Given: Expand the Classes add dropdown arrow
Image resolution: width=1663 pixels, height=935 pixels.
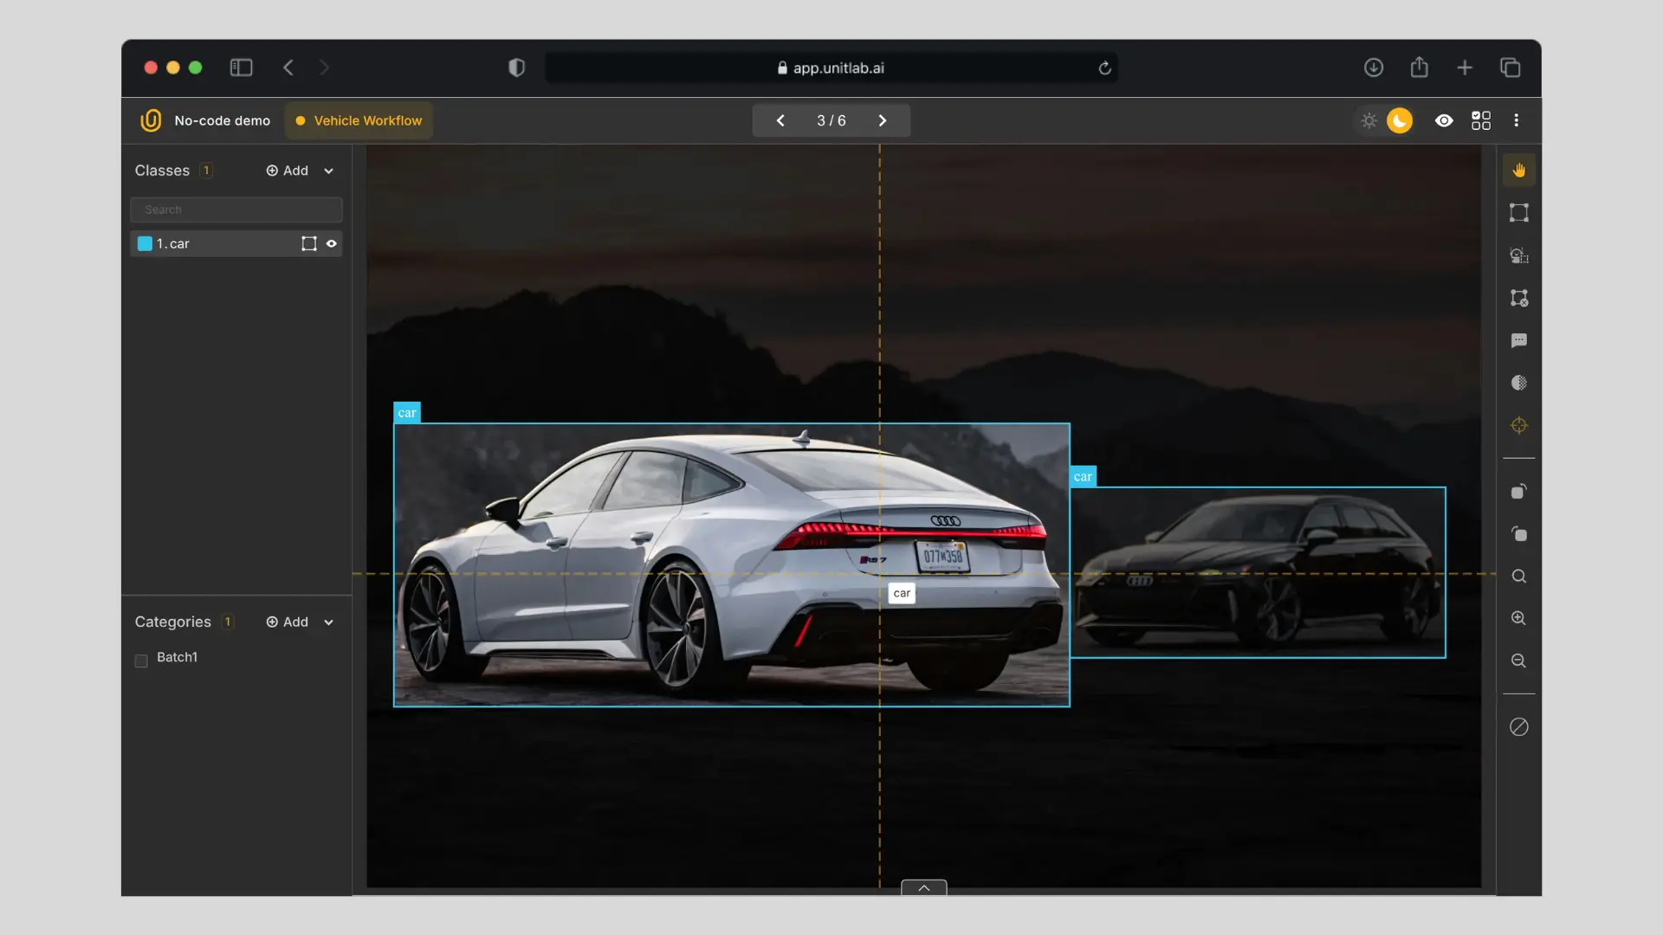Looking at the screenshot, I should coord(328,171).
